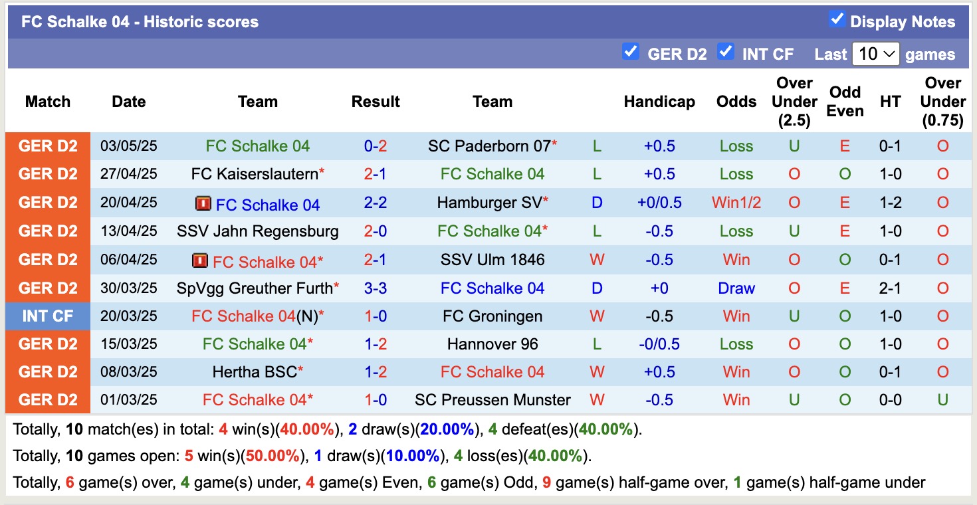The height and width of the screenshot is (505, 977).
Task: Disable the GER D2 filter checkbox
Action: (630, 52)
